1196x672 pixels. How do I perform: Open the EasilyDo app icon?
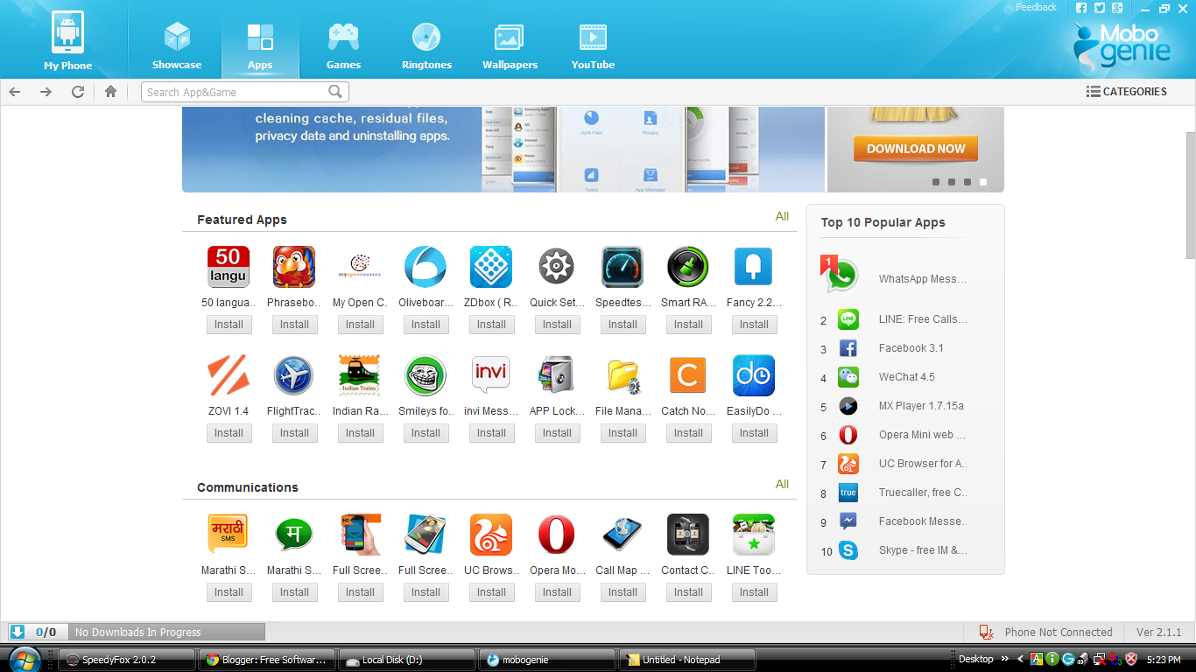pos(754,375)
